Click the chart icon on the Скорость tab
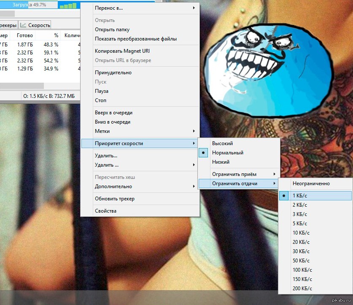The width and height of the screenshot is (353, 305). [24, 25]
